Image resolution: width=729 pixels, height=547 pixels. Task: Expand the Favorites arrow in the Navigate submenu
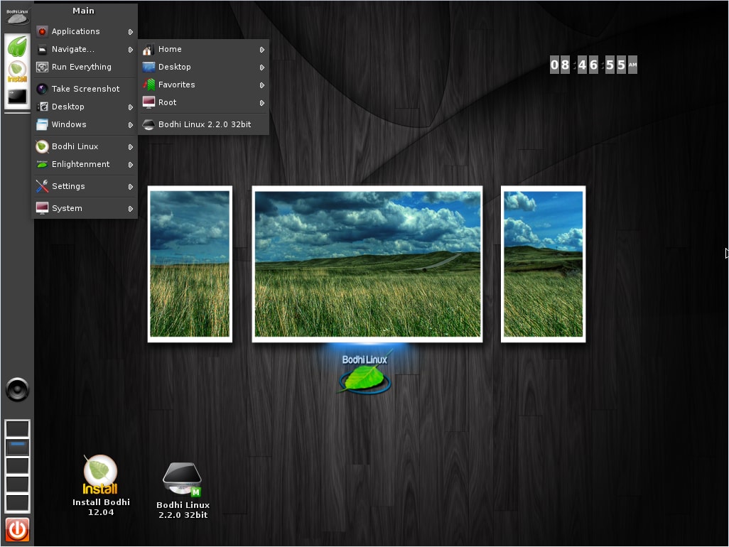tap(262, 85)
